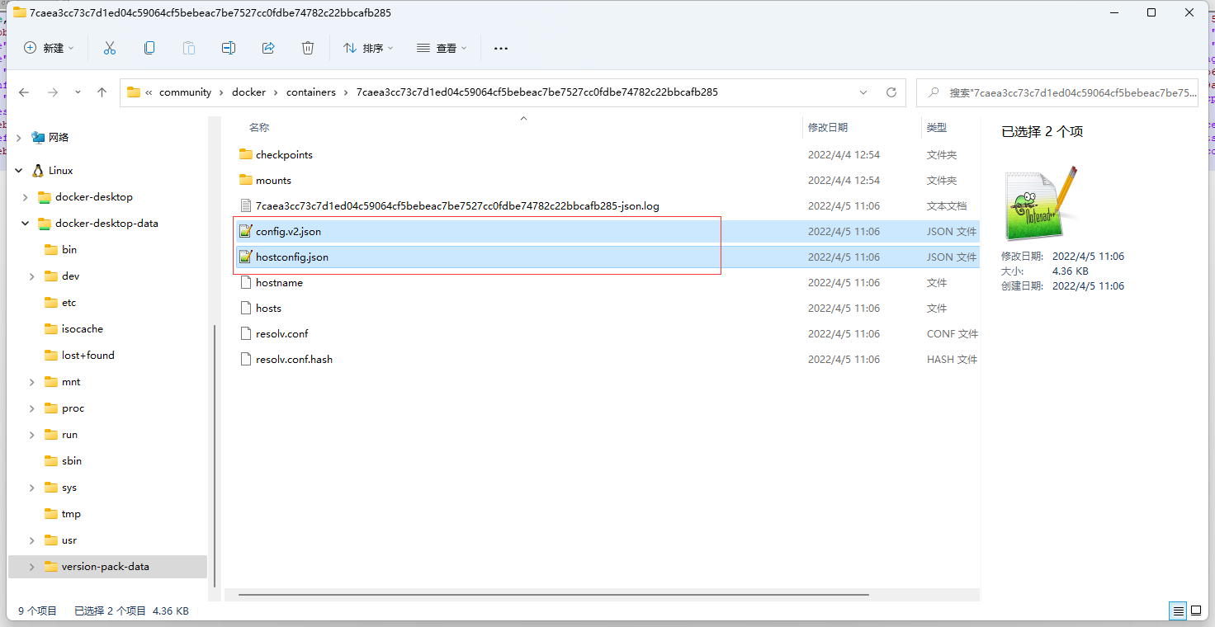
Task: Collapse the Linux tree node
Action: click(x=19, y=171)
